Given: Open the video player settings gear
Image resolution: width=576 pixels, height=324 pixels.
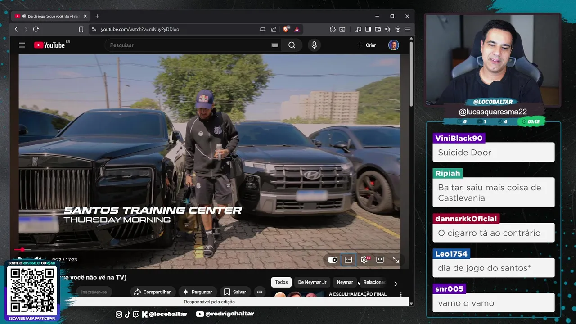Looking at the screenshot, I should point(364,260).
